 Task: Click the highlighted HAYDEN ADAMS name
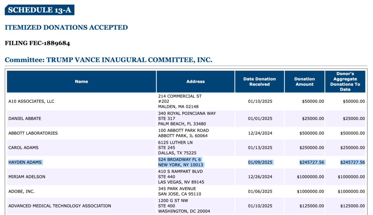(x=25, y=162)
